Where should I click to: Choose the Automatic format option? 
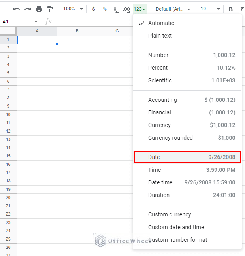coord(187,23)
